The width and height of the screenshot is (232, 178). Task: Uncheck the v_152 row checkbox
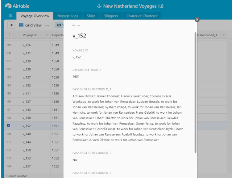coord(8,125)
